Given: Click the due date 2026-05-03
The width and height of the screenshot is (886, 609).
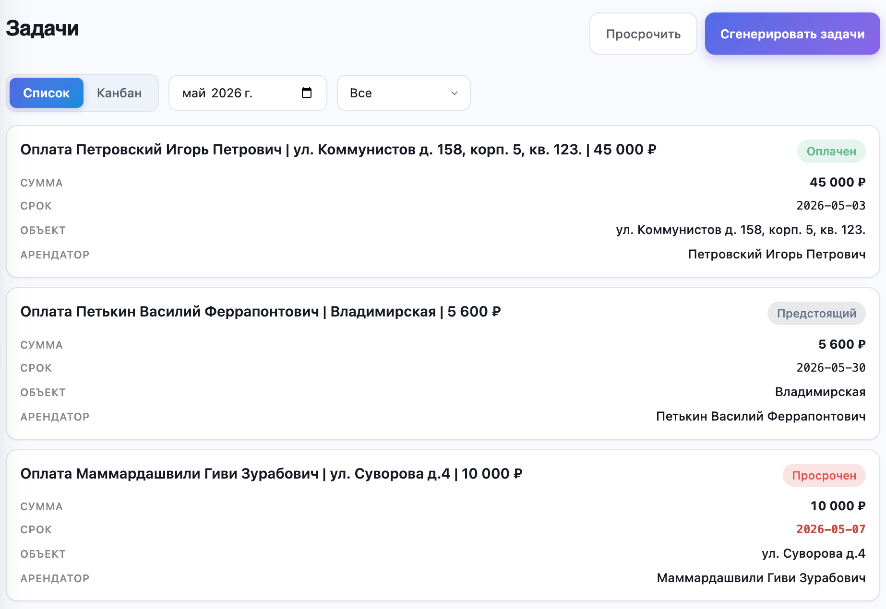Looking at the screenshot, I should 831,206.
